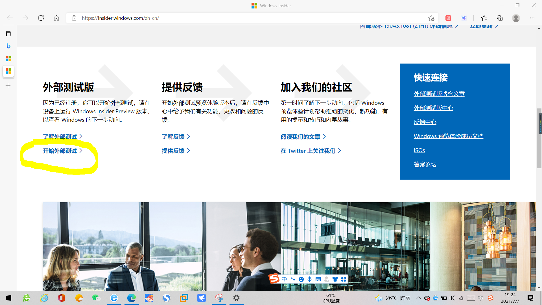This screenshot has width=542, height=305.
Task: Open the orange-blue overlapping squares app on the taskbar
Action: click(x=184, y=298)
